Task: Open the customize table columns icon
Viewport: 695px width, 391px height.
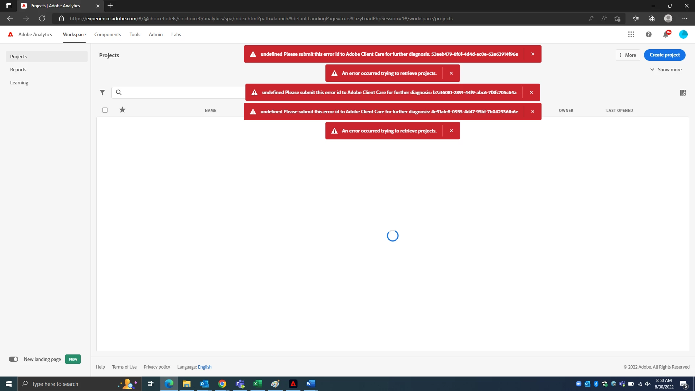Action: (683, 93)
